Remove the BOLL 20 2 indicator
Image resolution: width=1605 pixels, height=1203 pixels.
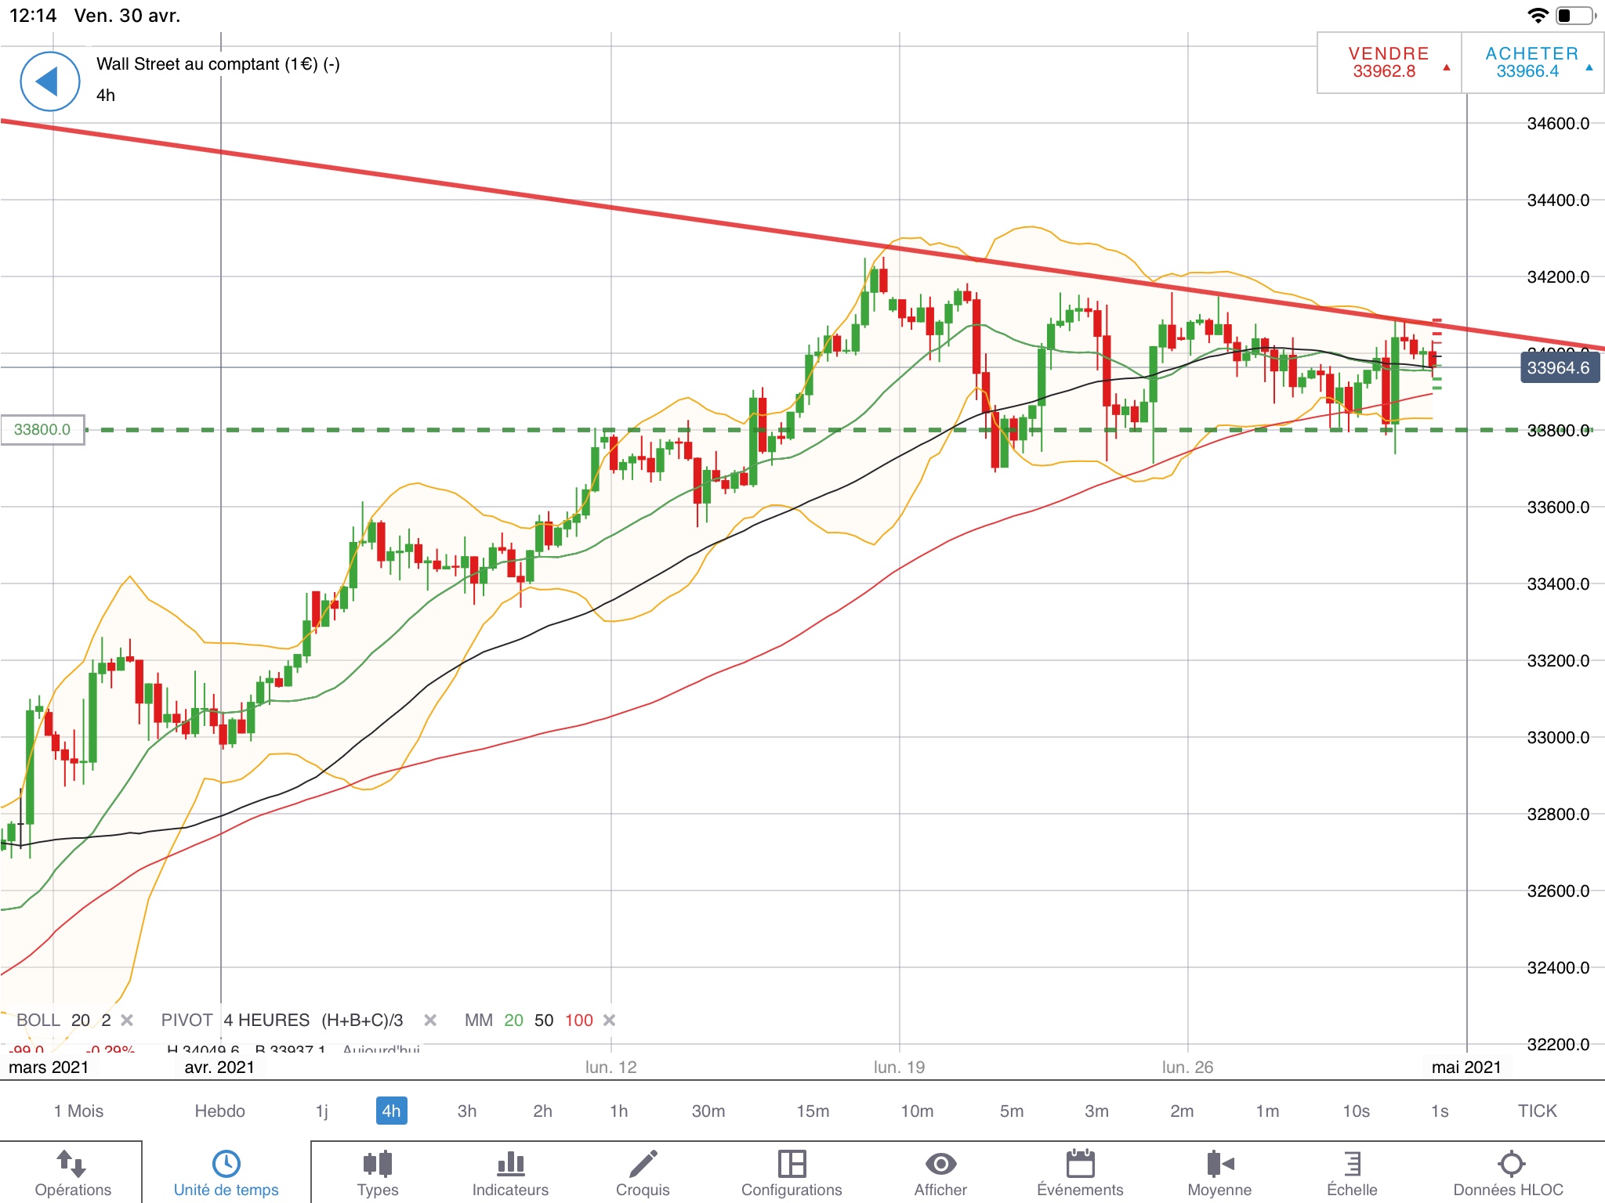127,1021
